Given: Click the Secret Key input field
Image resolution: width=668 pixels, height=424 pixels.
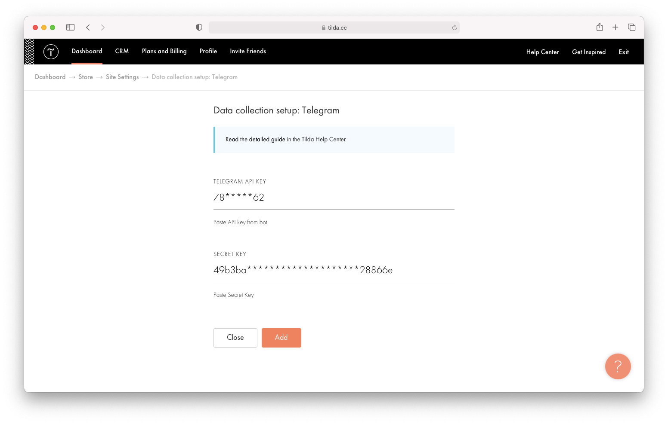Looking at the screenshot, I should 334,270.
